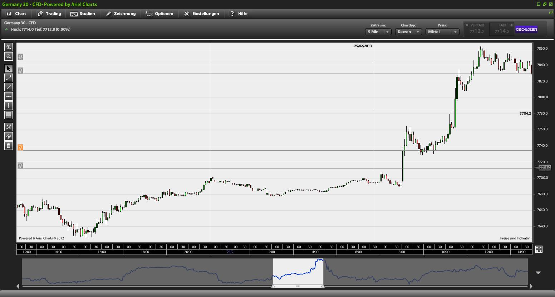Viewport: 555px width, 297px height.
Task: Select the Fibonacci retracement lines tool
Action: tap(9, 115)
